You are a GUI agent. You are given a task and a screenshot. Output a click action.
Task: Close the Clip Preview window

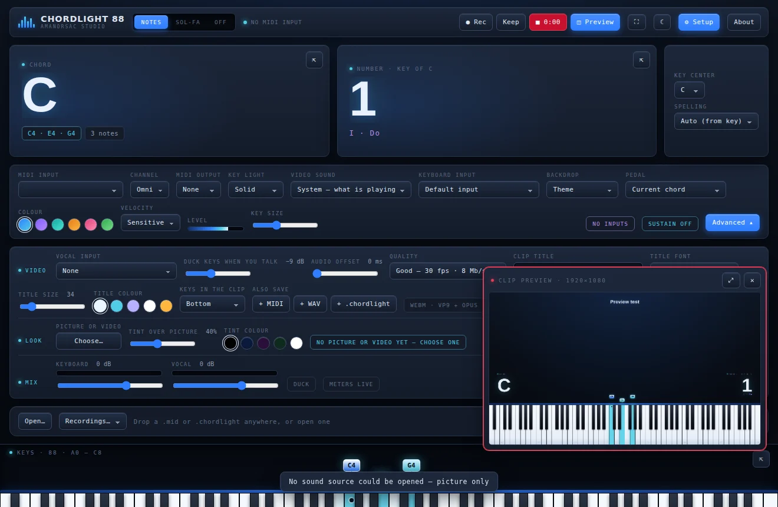(752, 281)
